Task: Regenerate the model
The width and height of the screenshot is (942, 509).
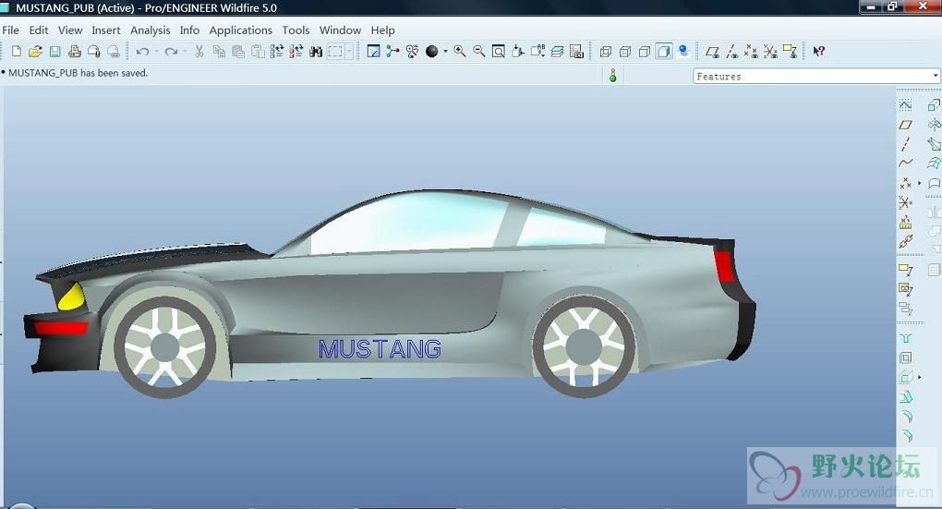Action: [276, 52]
